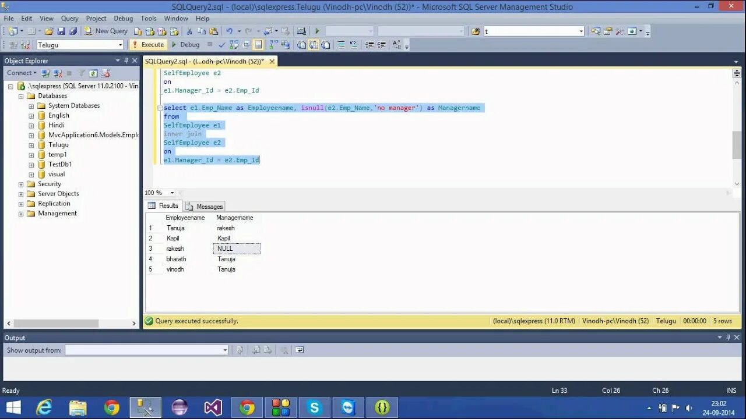Open the 100 % zoom dropdown
The width and height of the screenshot is (746, 419).
click(172, 193)
